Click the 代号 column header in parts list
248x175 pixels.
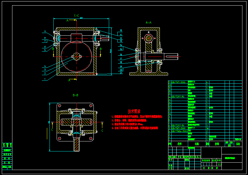tap(180, 144)
